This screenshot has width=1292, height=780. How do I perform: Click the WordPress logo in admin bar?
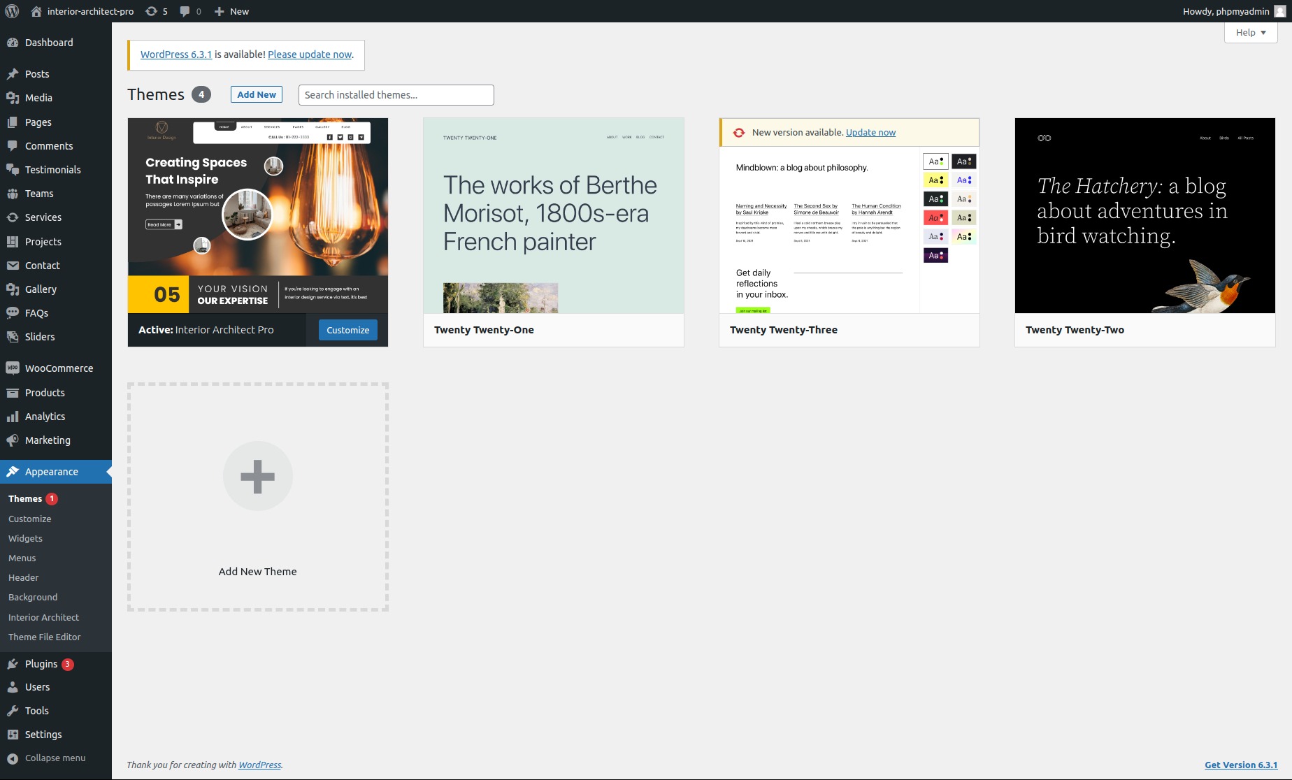12,11
